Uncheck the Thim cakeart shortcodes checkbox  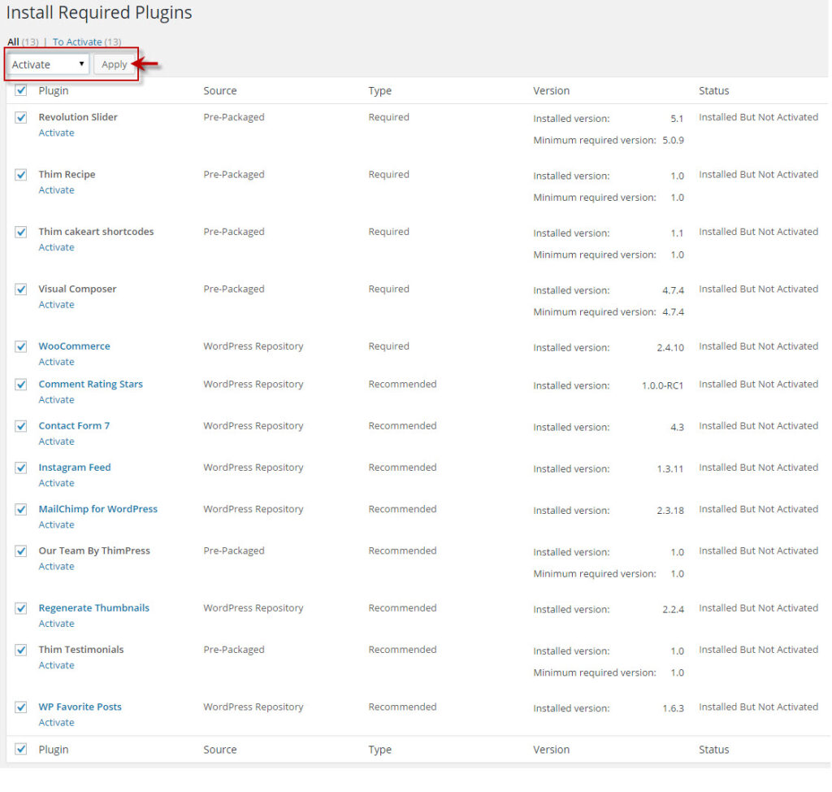[x=20, y=232]
